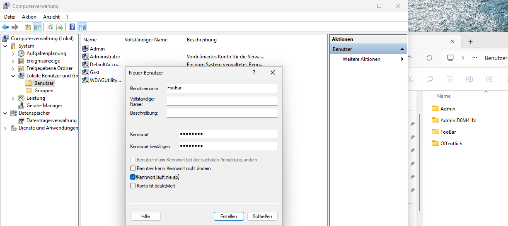Open the Aktion menu
This screenshot has width=508, height=226.
pyautogui.click(x=29, y=17)
